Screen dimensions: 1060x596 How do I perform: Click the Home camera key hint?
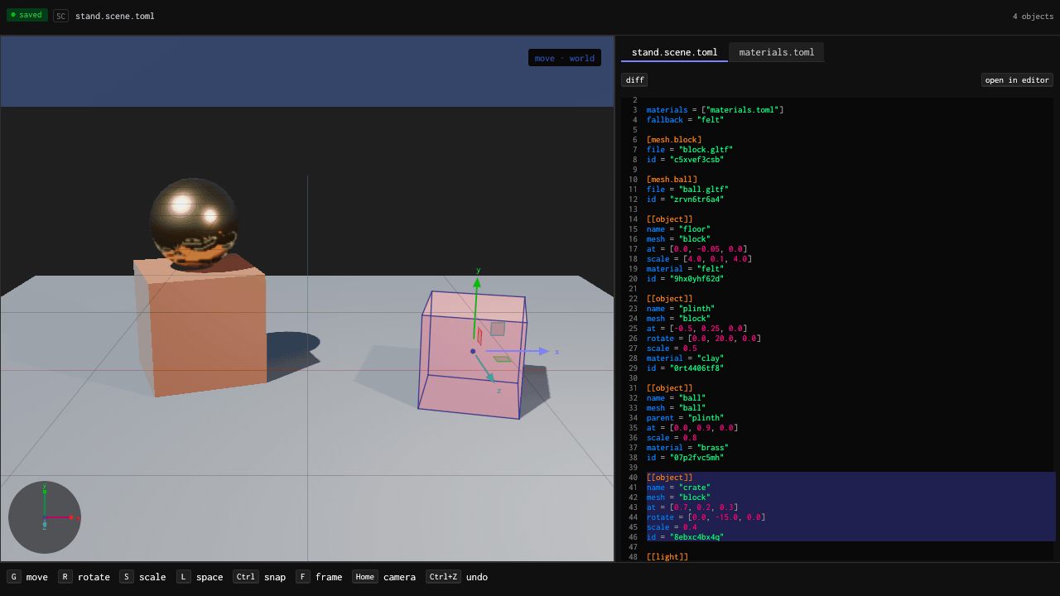click(x=383, y=577)
